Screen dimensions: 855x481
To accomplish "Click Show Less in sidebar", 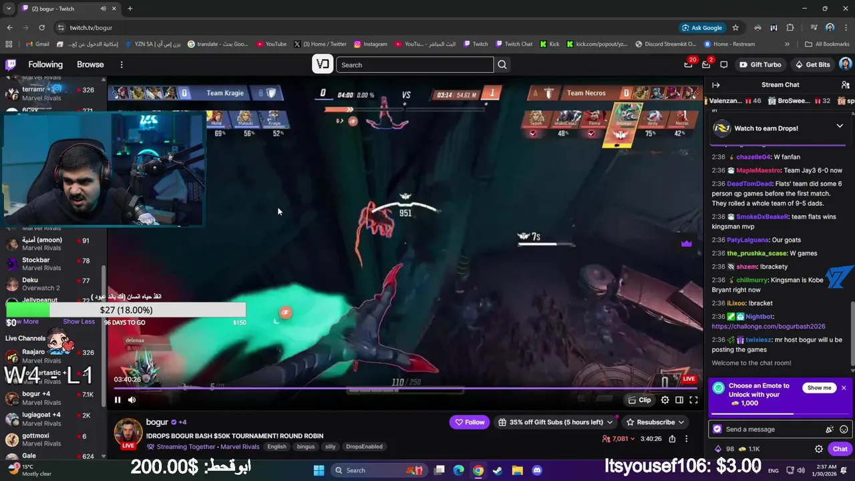I will tap(79, 321).
